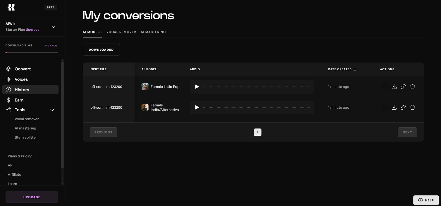Play the Female Latin Pop audio

click(x=197, y=87)
